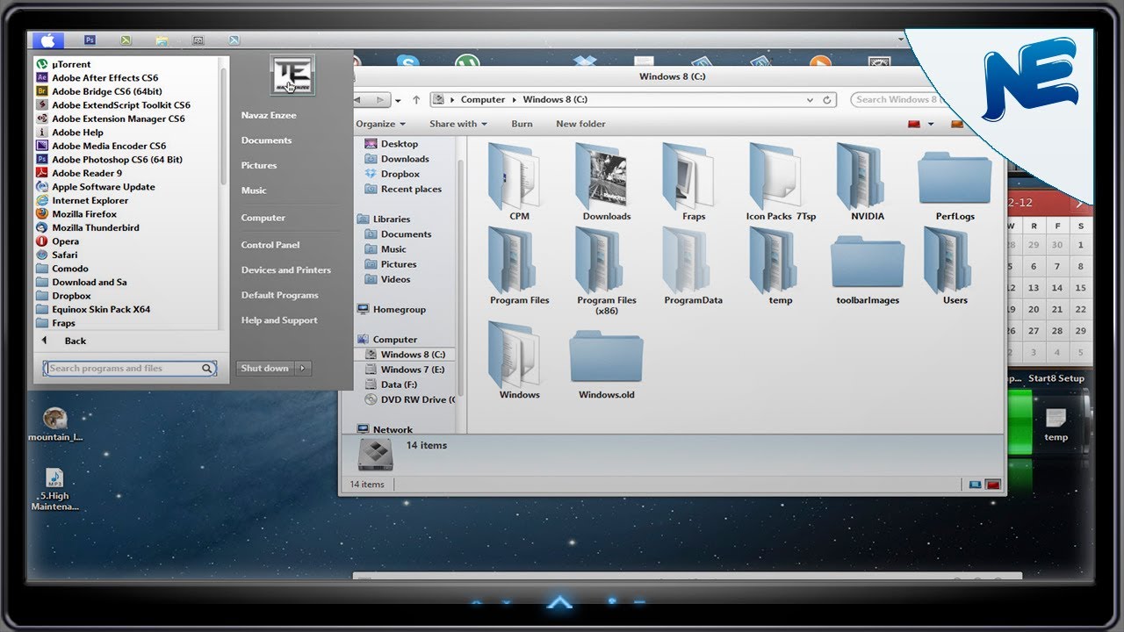Image resolution: width=1124 pixels, height=632 pixels.
Task: Open Default Programs
Action: pos(280,295)
